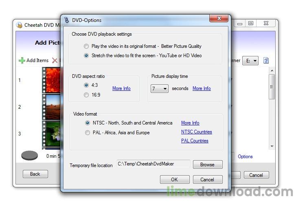Viewport: 296px width, 204px height.
Task: Click the picture list scrollbar thumb
Action: pos(272,87)
